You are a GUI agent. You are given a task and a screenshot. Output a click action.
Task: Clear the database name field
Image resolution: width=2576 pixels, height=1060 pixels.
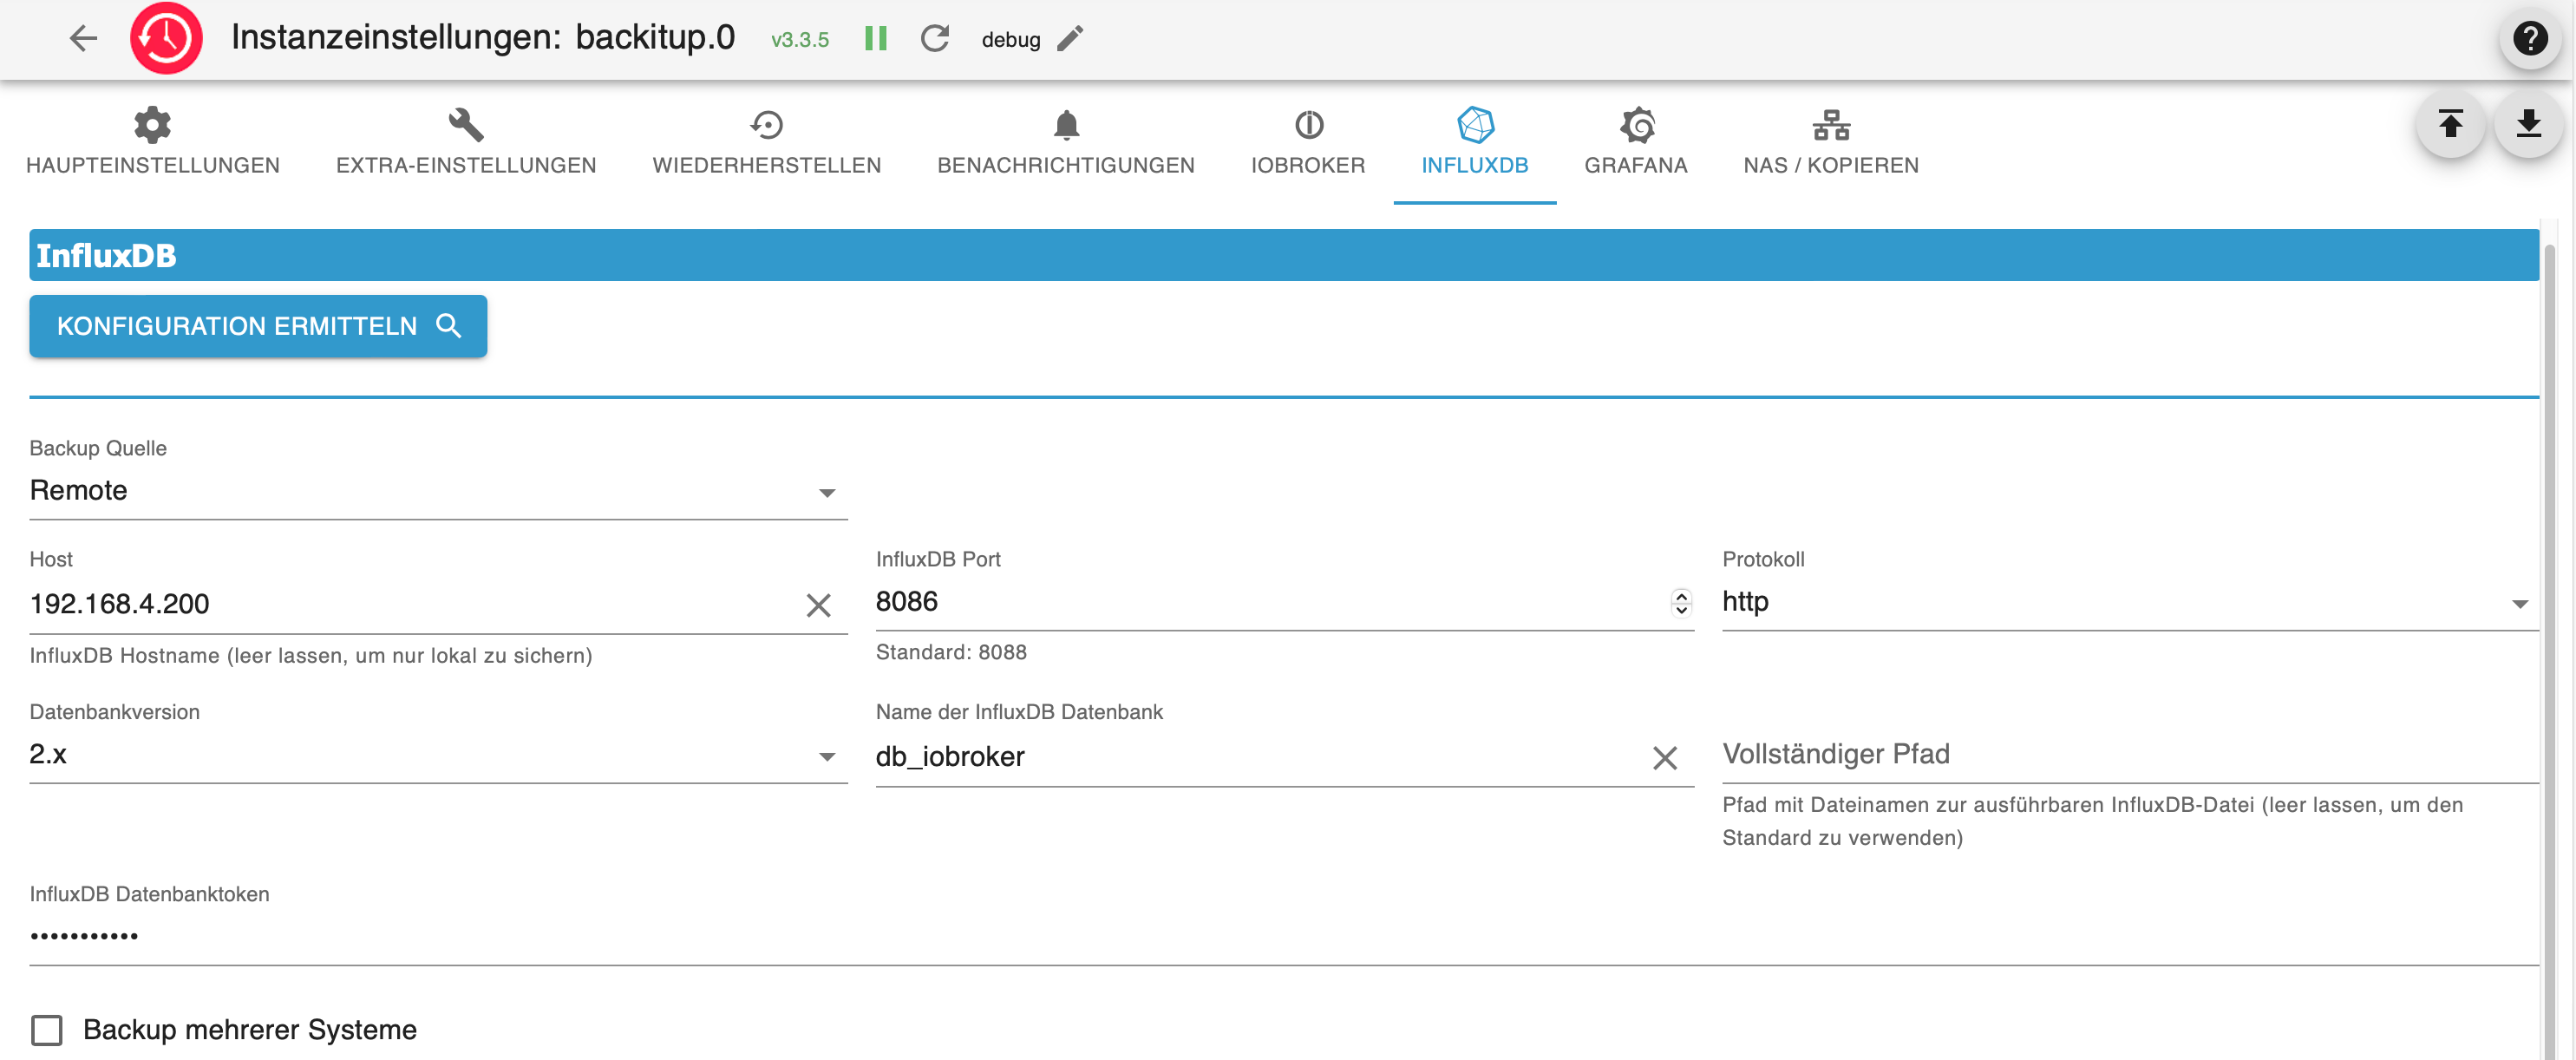1664,758
